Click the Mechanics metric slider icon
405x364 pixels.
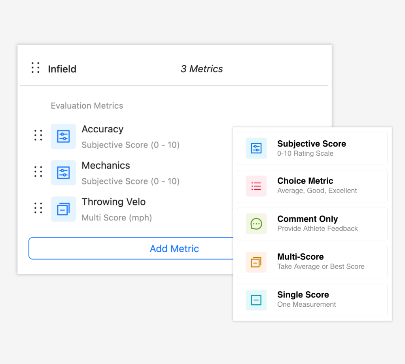[x=63, y=173]
